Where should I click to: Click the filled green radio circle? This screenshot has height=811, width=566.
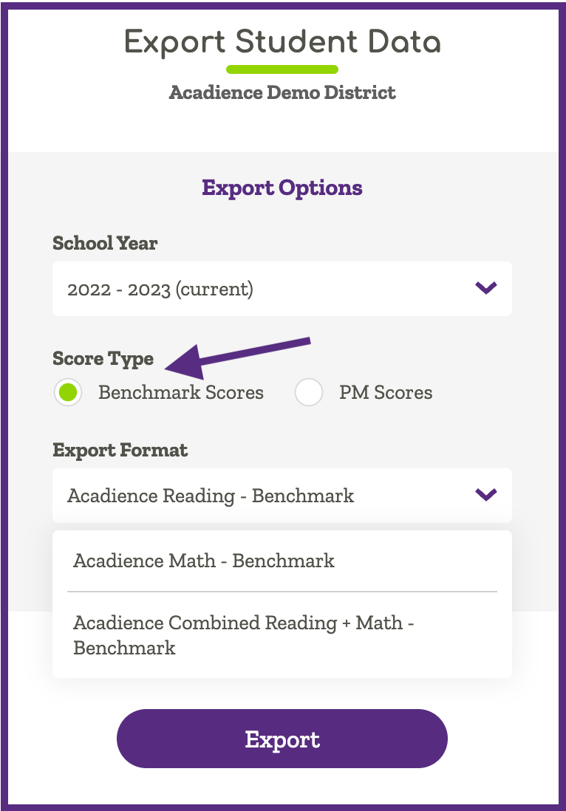68,392
